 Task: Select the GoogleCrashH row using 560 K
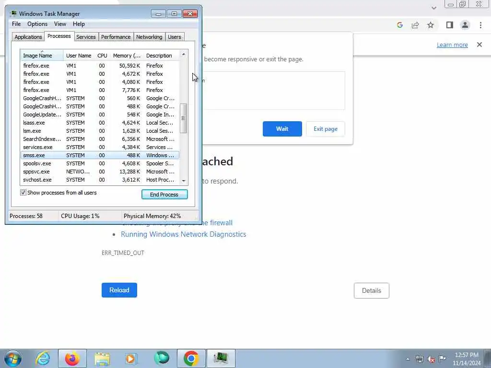[x=100, y=98]
